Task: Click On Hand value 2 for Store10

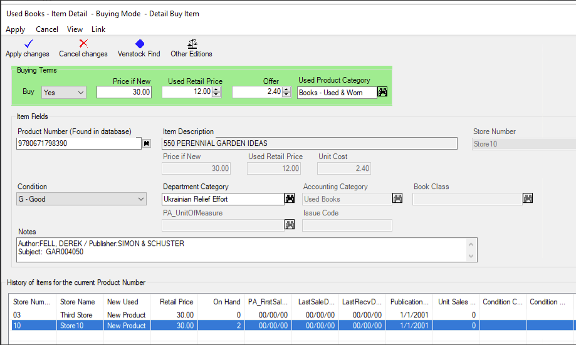Action: (x=221, y=326)
